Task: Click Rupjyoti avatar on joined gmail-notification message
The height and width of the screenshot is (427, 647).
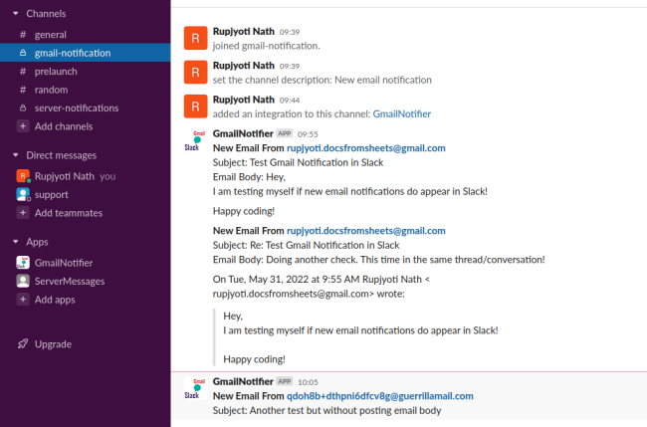Action: click(195, 38)
